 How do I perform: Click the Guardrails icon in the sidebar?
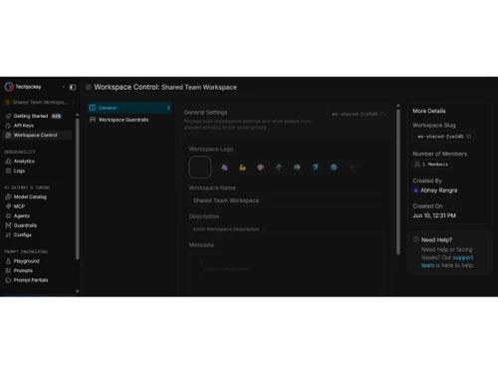click(x=8, y=225)
